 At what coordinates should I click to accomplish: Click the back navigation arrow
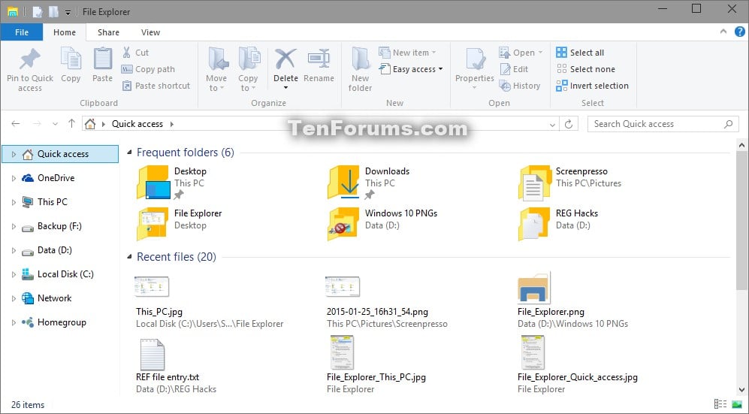tap(16, 124)
